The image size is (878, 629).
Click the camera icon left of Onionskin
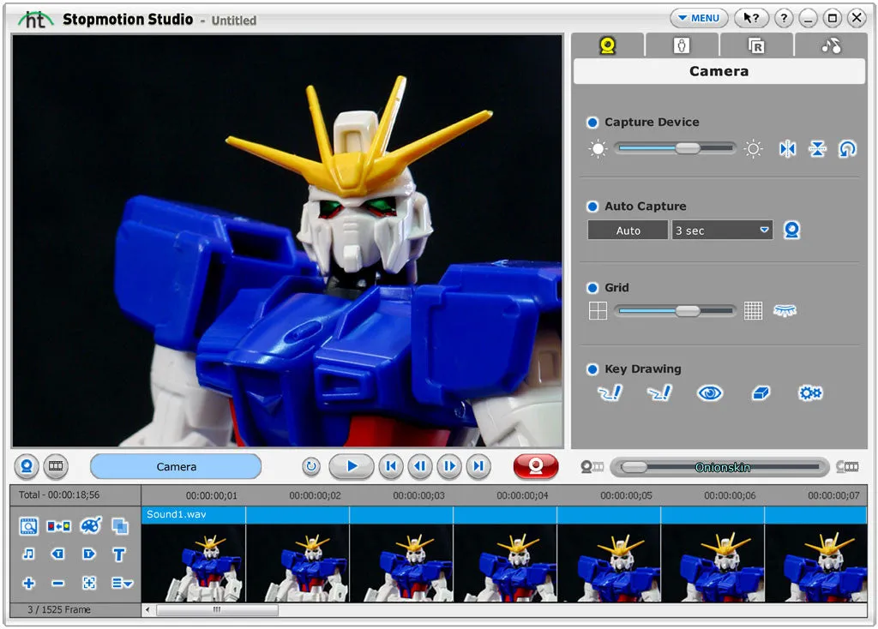592,466
